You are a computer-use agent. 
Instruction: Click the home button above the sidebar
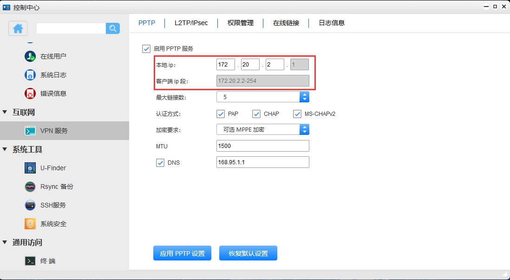(x=18, y=28)
